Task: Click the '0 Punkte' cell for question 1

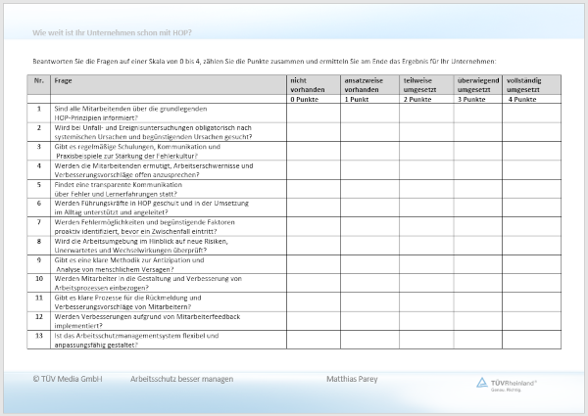Action: 312,114
